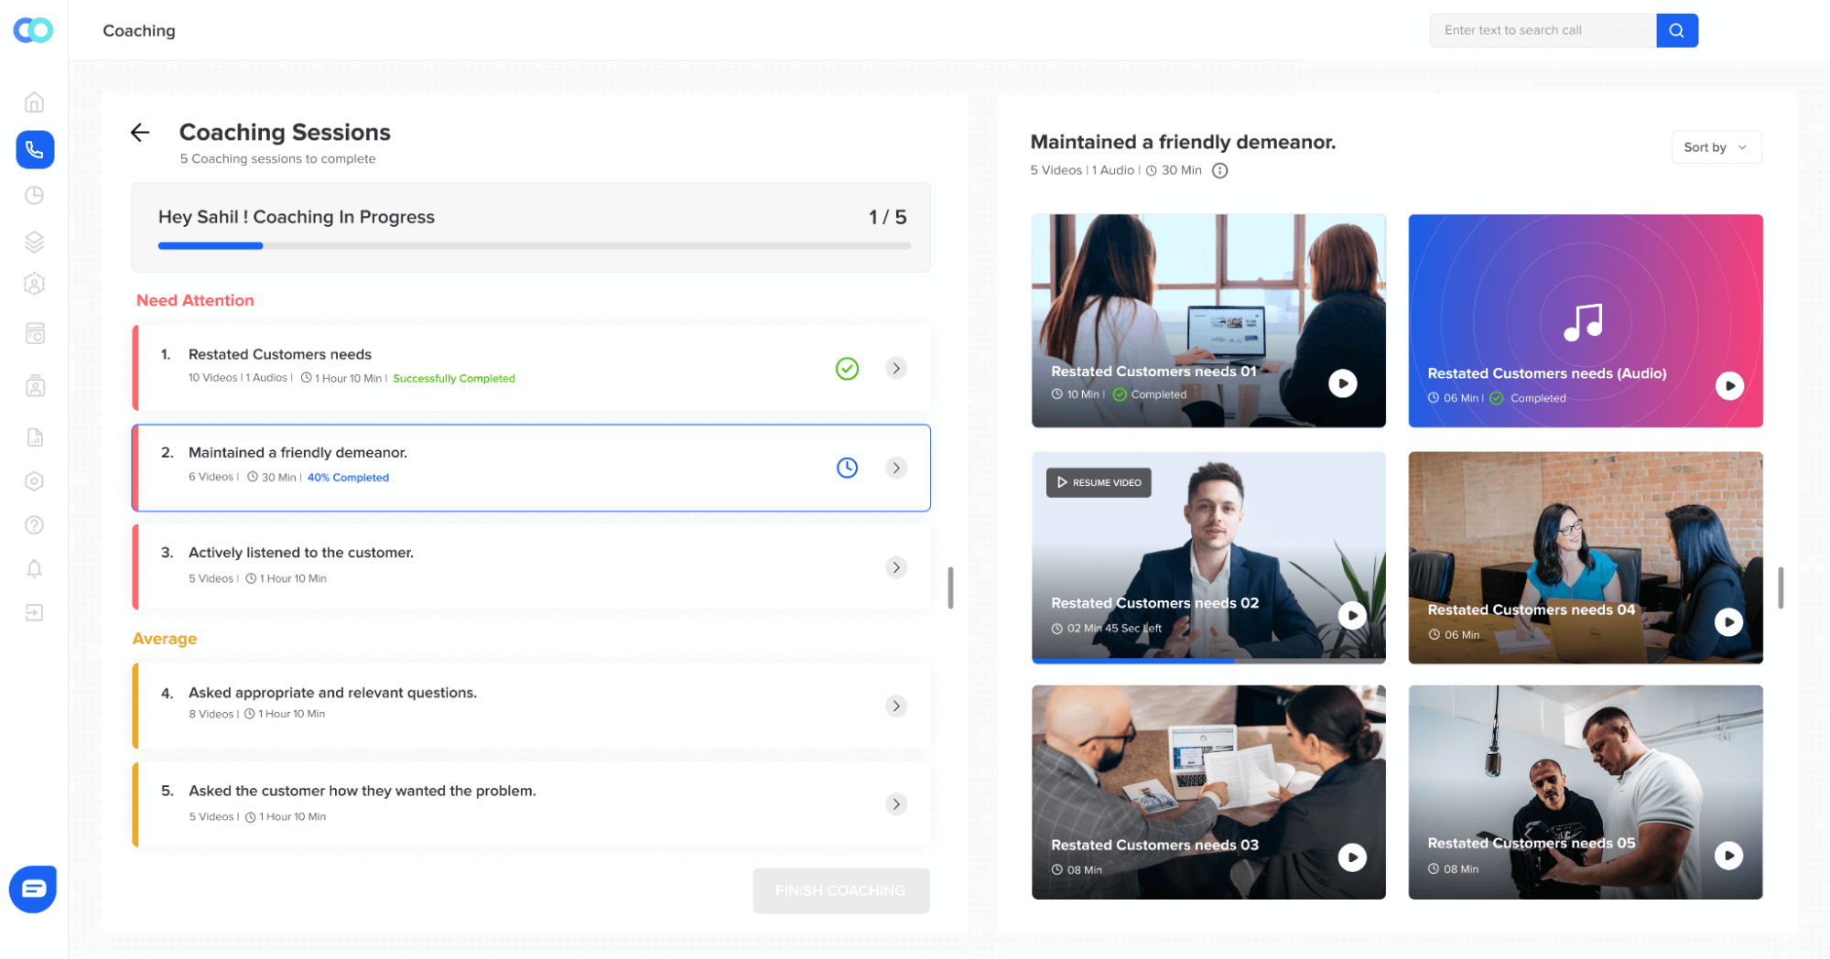This screenshot has width=1830, height=959.
Task: Click the Finish Coaching button
Action: click(x=840, y=890)
